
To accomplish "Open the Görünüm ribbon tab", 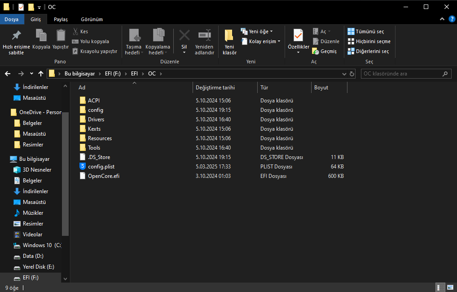I will [92, 19].
